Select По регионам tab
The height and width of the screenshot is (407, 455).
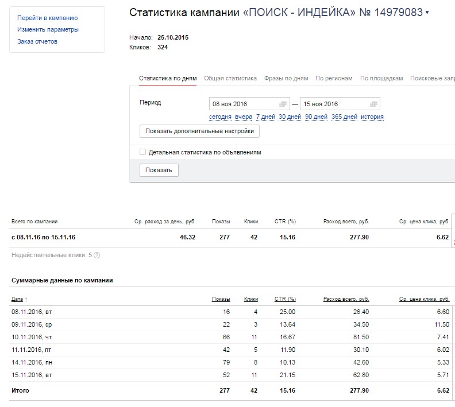[334, 79]
